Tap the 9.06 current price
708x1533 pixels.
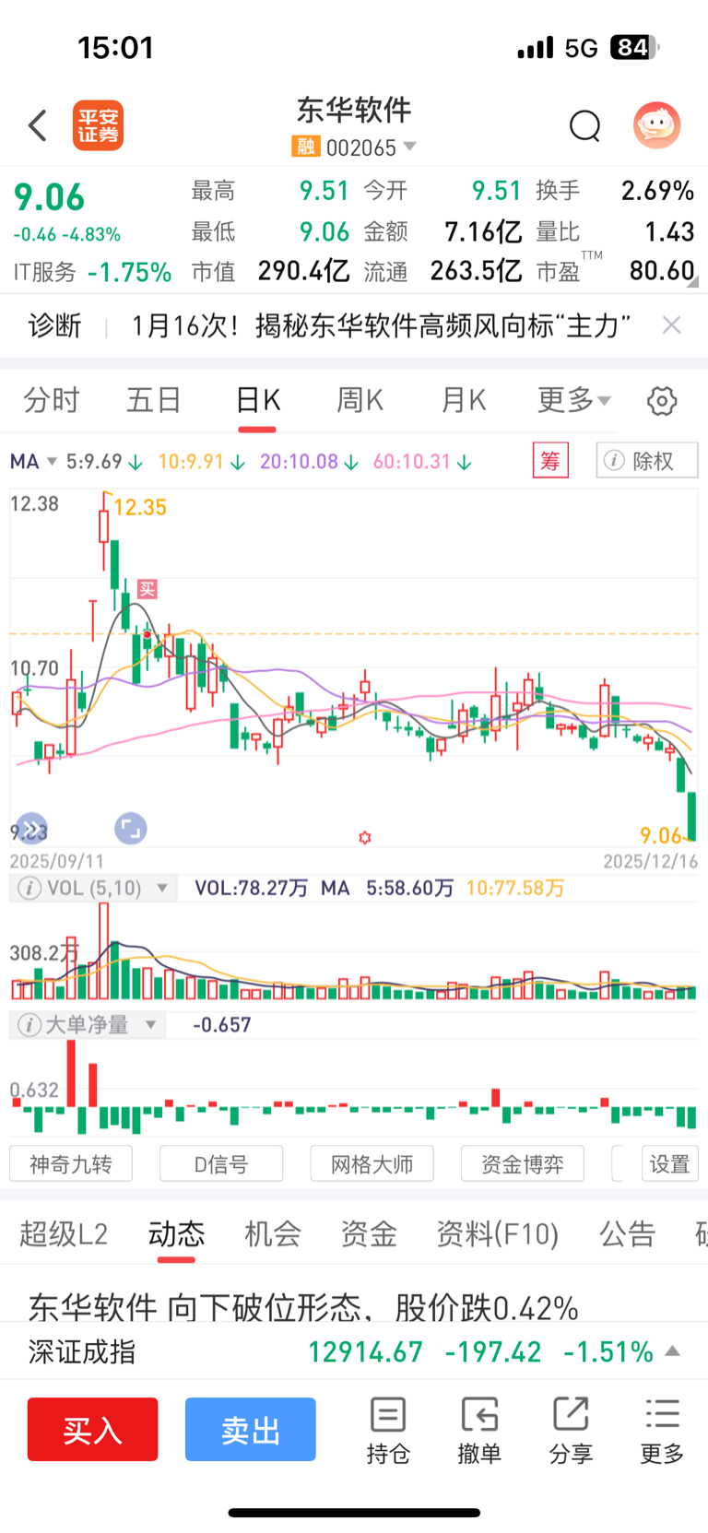[x=49, y=197]
